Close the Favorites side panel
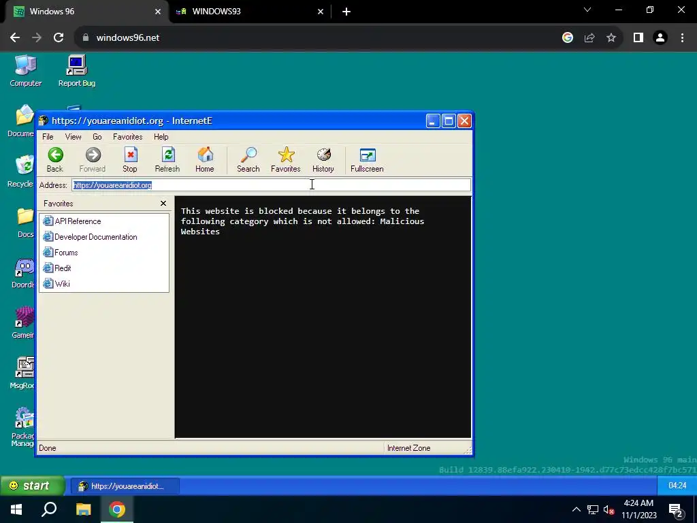This screenshot has height=523, width=697. pos(163,203)
